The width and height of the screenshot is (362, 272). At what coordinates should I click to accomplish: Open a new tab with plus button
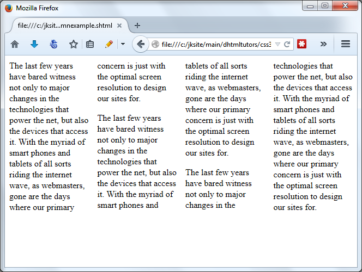[137, 26]
